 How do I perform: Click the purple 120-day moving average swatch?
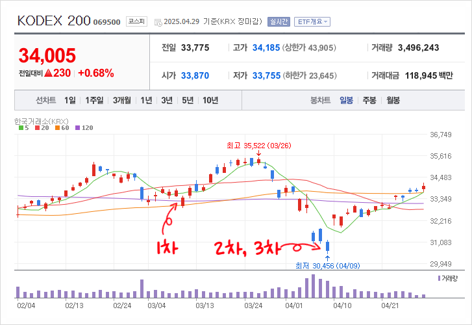click(x=78, y=128)
